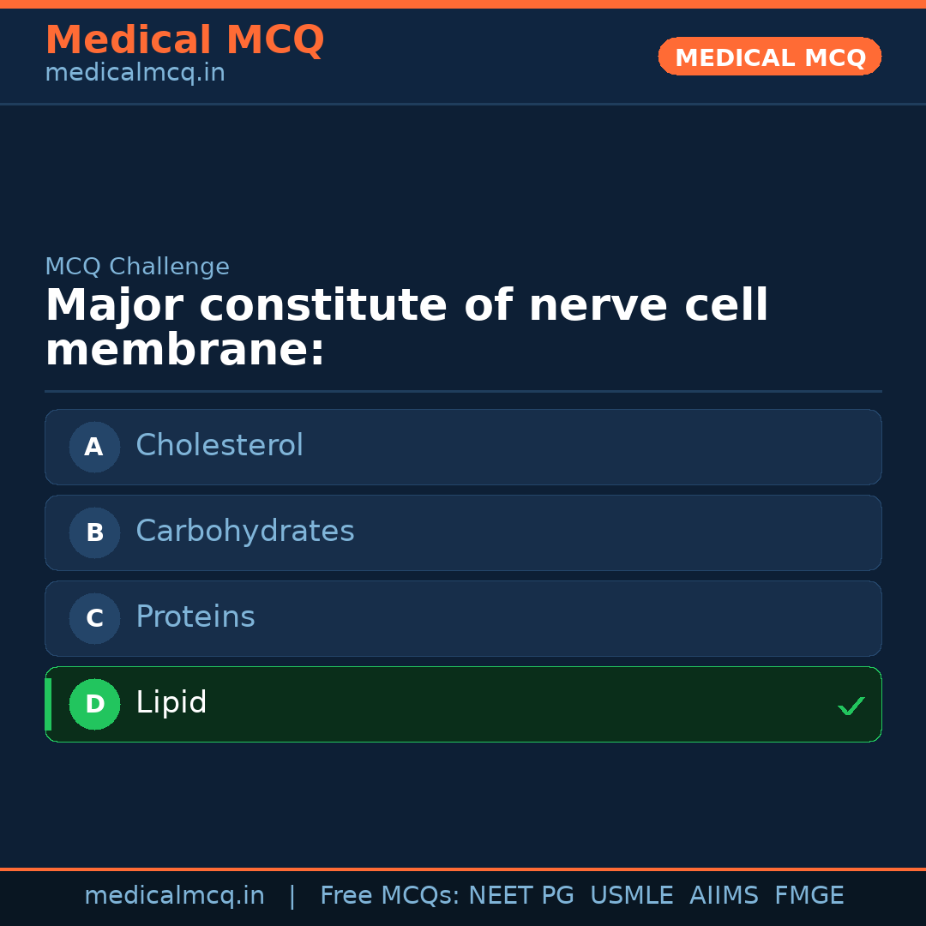This screenshot has width=926, height=926.
Task: Select the Carbohydrates answer option
Action: (463, 532)
